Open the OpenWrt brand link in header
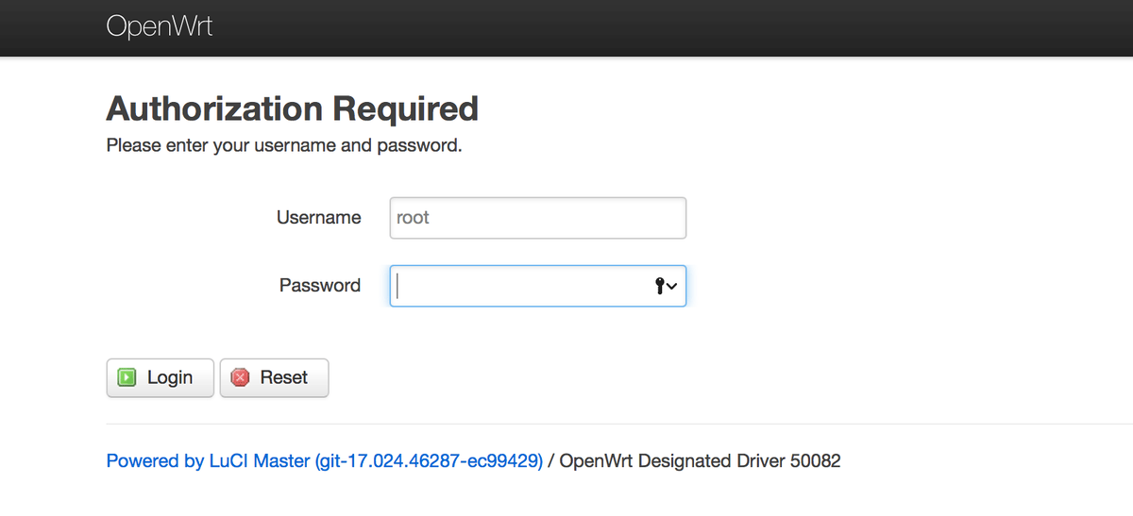Screen dimensions: 1133x516 [160, 25]
